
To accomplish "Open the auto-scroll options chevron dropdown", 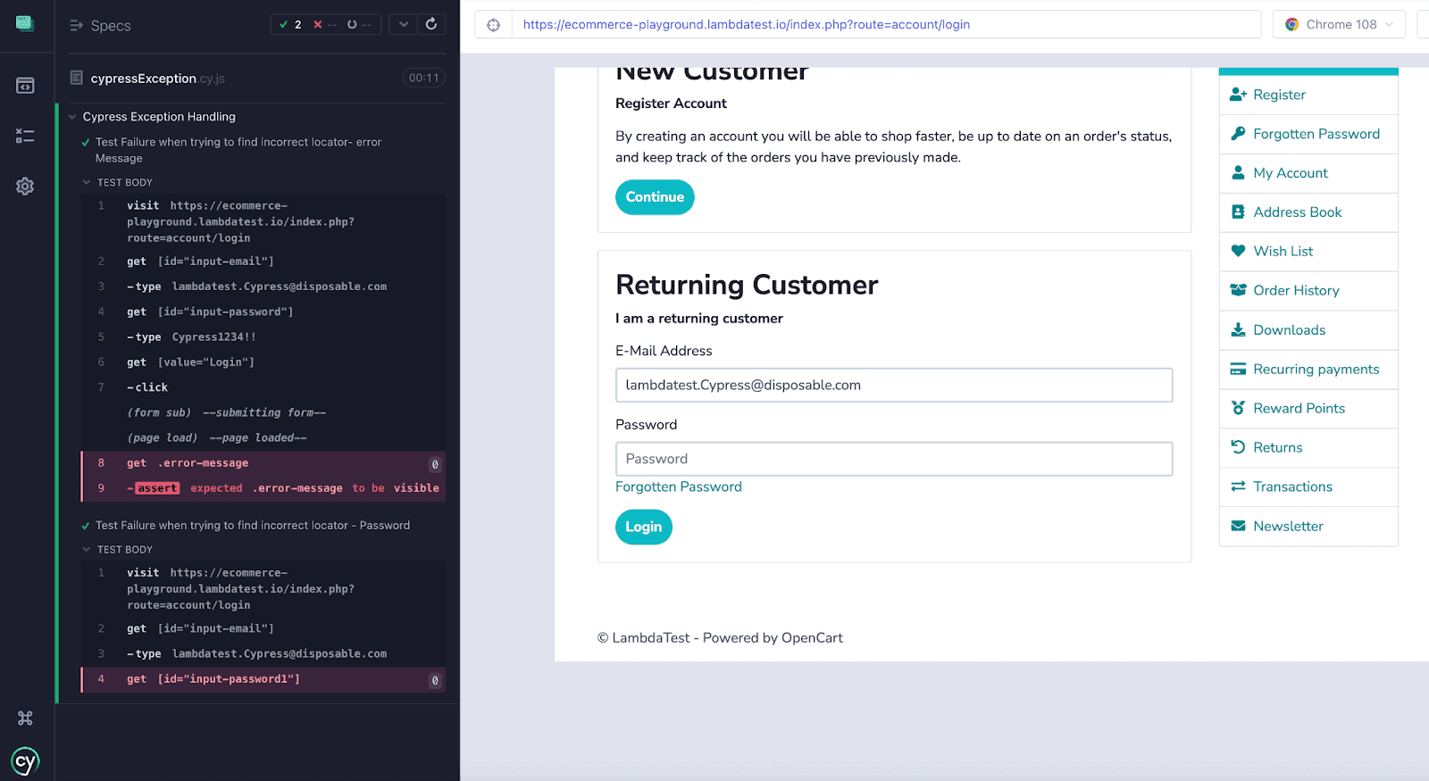I will click(404, 24).
